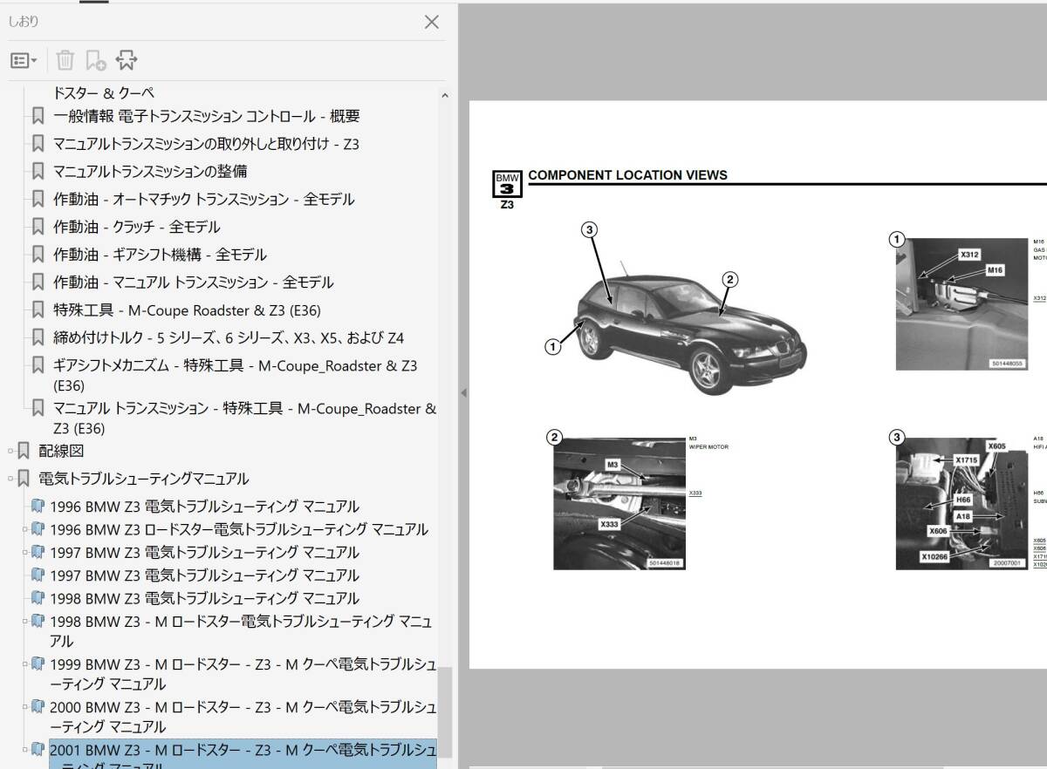Open bookmark 特殊工具 - M-Coupe Roadster & Z3 (E36)
The height and width of the screenshot is (769, 1047).
point(188,310)
